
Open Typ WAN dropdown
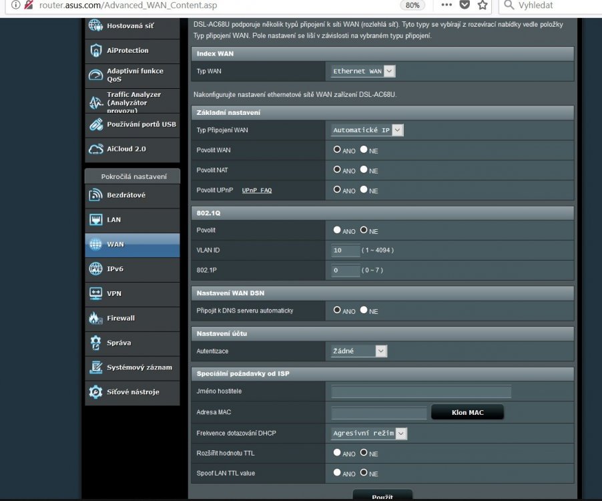point(363,71)
